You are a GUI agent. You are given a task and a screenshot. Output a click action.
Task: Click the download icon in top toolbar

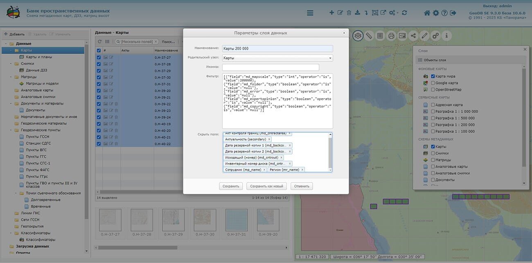point(357,13)
